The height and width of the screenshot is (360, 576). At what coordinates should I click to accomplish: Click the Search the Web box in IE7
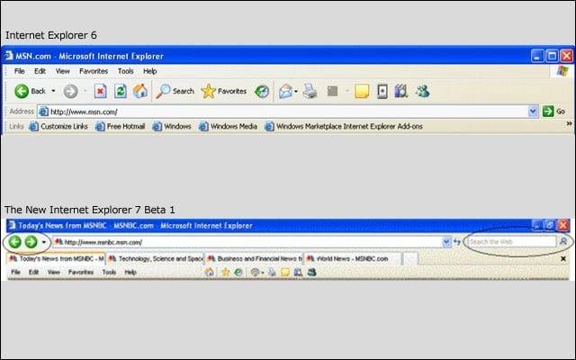(x=512, y=242)
